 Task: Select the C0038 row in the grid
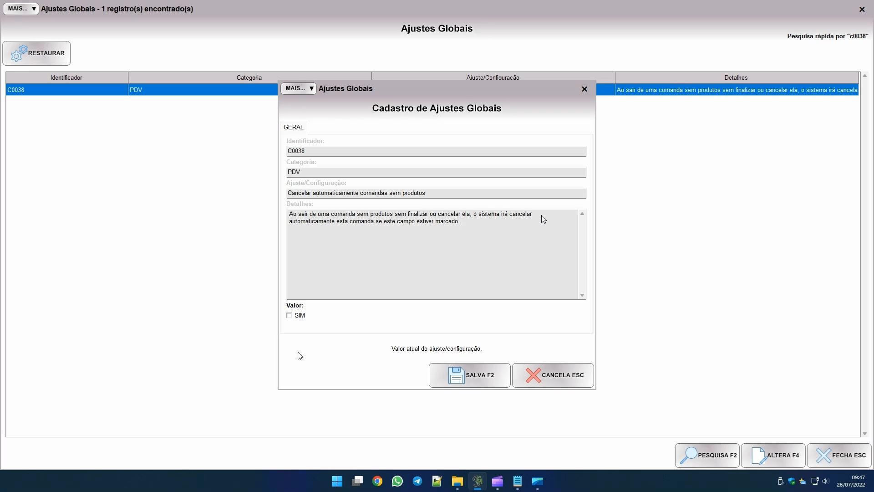tap(66, 90)
